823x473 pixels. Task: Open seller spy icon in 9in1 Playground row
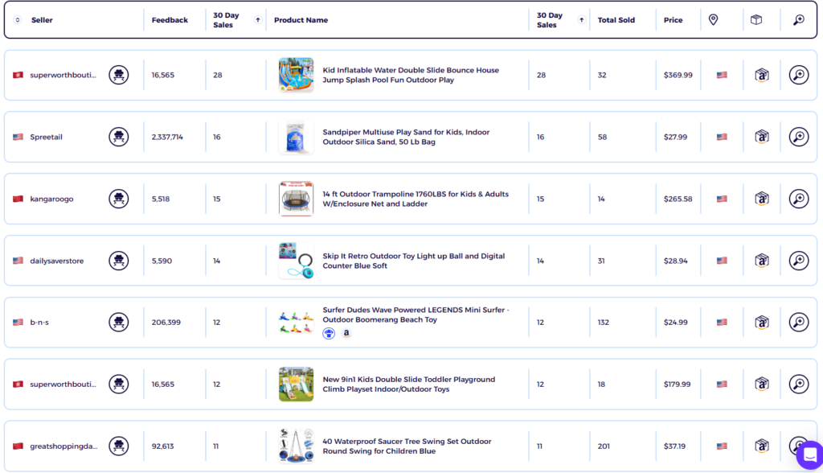[119, 385]
